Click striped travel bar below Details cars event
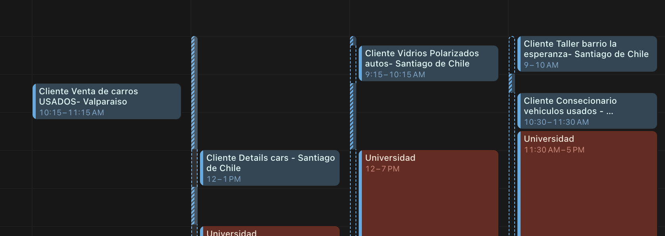The height and width of the screenshot is (236, 665). 194,206
